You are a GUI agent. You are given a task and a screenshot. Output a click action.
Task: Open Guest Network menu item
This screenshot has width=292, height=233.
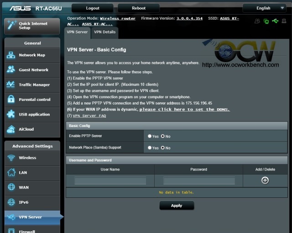(x=32, y=70)
